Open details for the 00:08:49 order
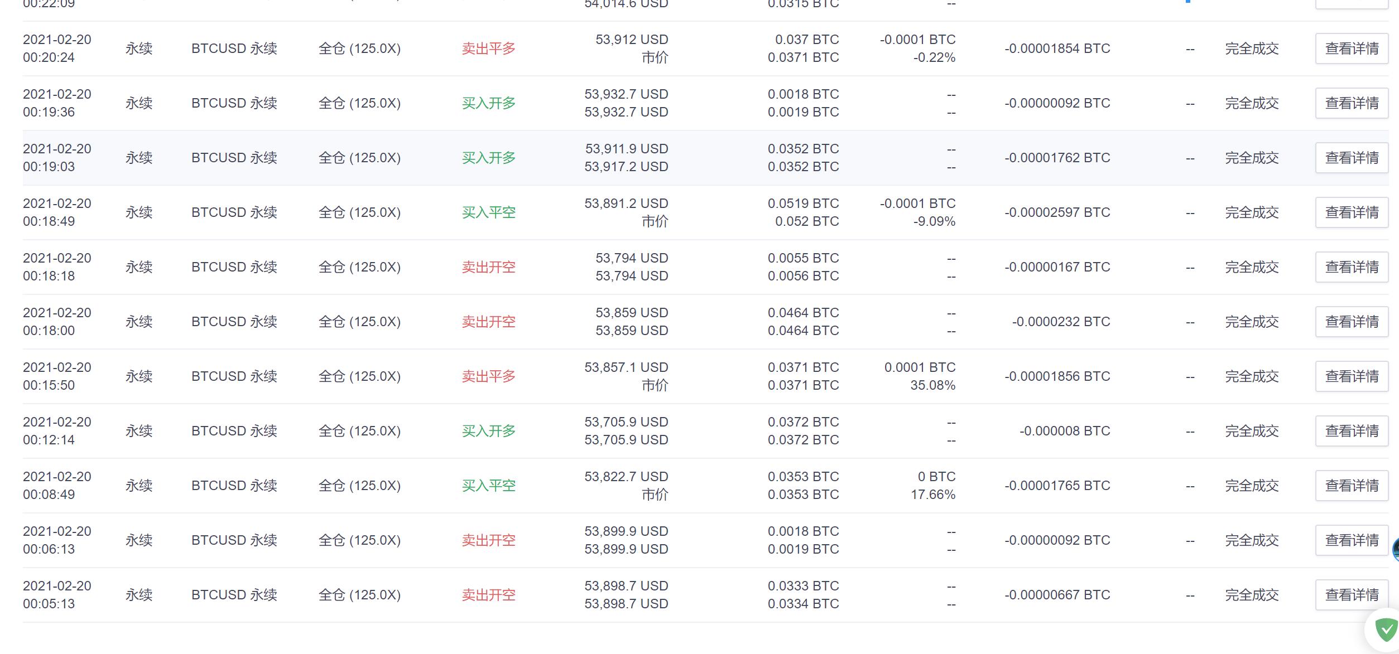The height and width of the screenshot is (654, 1399). pos(1351,486)
